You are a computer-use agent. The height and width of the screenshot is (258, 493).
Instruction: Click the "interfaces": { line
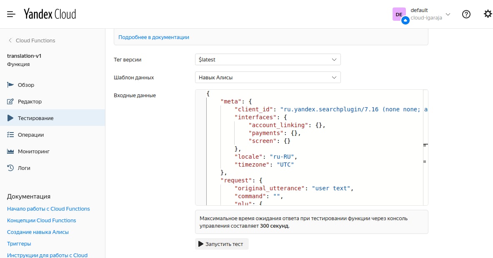[x=260, y=117]
